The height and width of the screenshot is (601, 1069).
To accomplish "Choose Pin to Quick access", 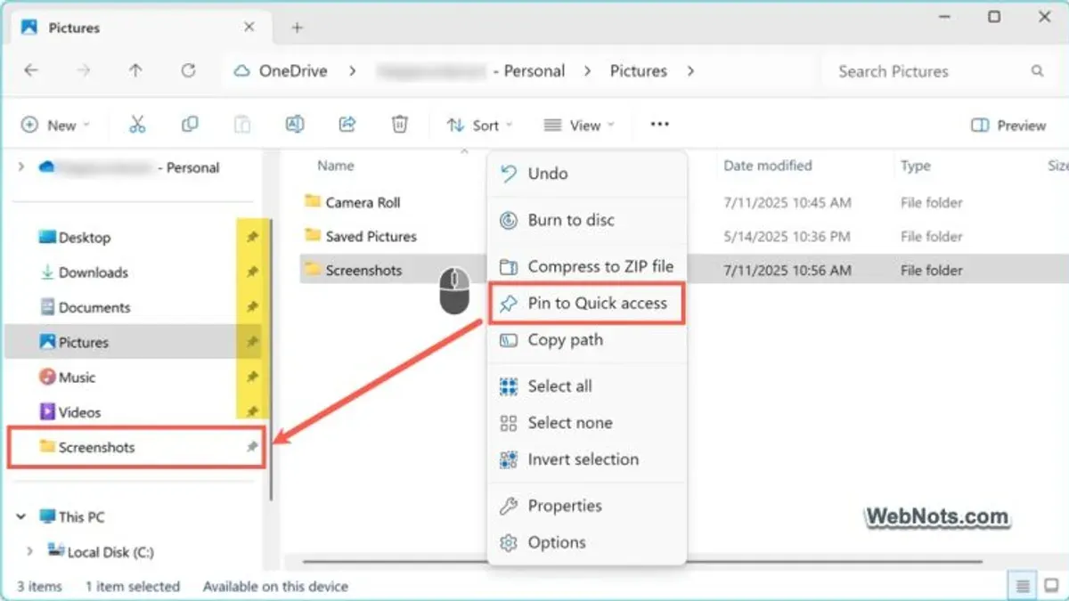I will pyautogui.click(x=588, y=304).
